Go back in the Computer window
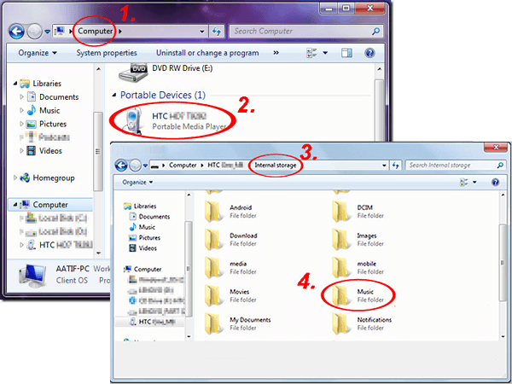Viewport: 512px width, 384px height. tap(16, 32)
